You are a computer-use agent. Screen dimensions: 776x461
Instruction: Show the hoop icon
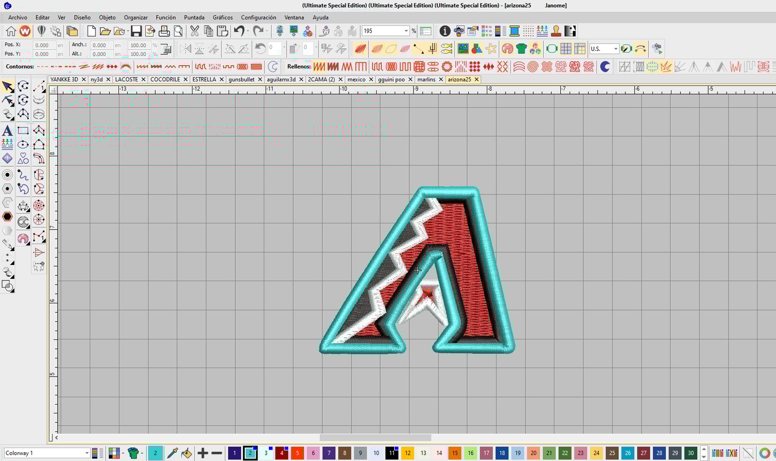click(x=551, y=49)
